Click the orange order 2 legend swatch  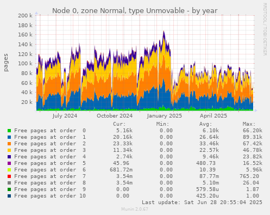click(9, 144)
